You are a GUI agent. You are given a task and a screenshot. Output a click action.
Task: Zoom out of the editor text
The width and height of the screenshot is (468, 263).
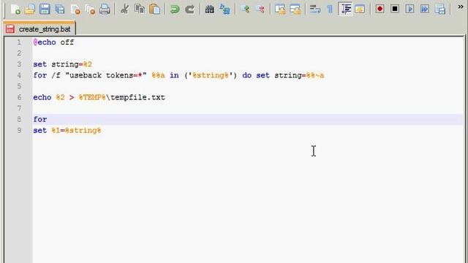(260, 9)
